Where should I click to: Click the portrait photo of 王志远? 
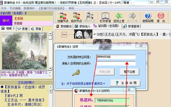click(83, 34)
